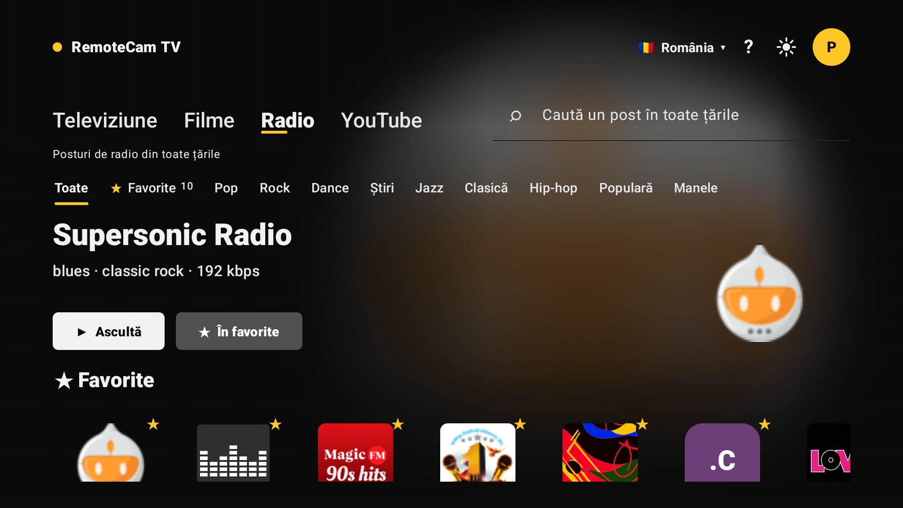Open the help question mark icon
Viewport: 903px width, 508px height.
pyautogui.click(x=748, y=47)
